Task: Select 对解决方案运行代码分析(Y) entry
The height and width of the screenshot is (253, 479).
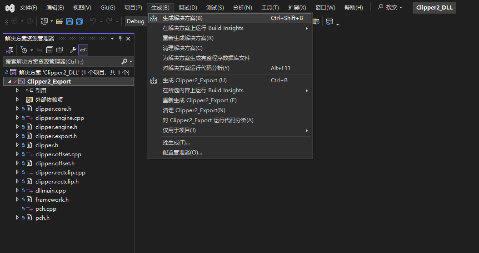Action: [230, 68]
